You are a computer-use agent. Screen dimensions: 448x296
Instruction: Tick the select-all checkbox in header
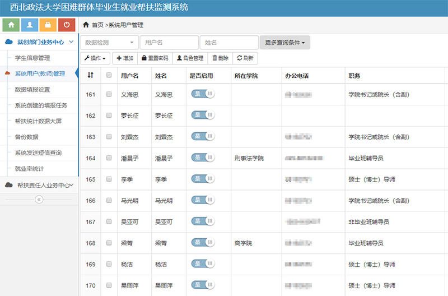click(109, 75)
